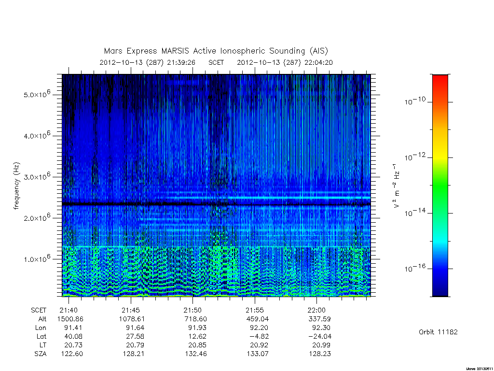This screenshot has width=494, height=371.
Task: Click the longitude value '91.93'
Action: pyautogui.click(x=197, y=328)
